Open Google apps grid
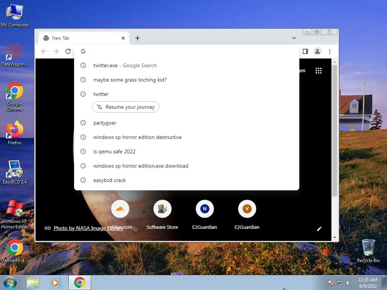This screenshot has width=387, height=290. (x=318, y=71)
